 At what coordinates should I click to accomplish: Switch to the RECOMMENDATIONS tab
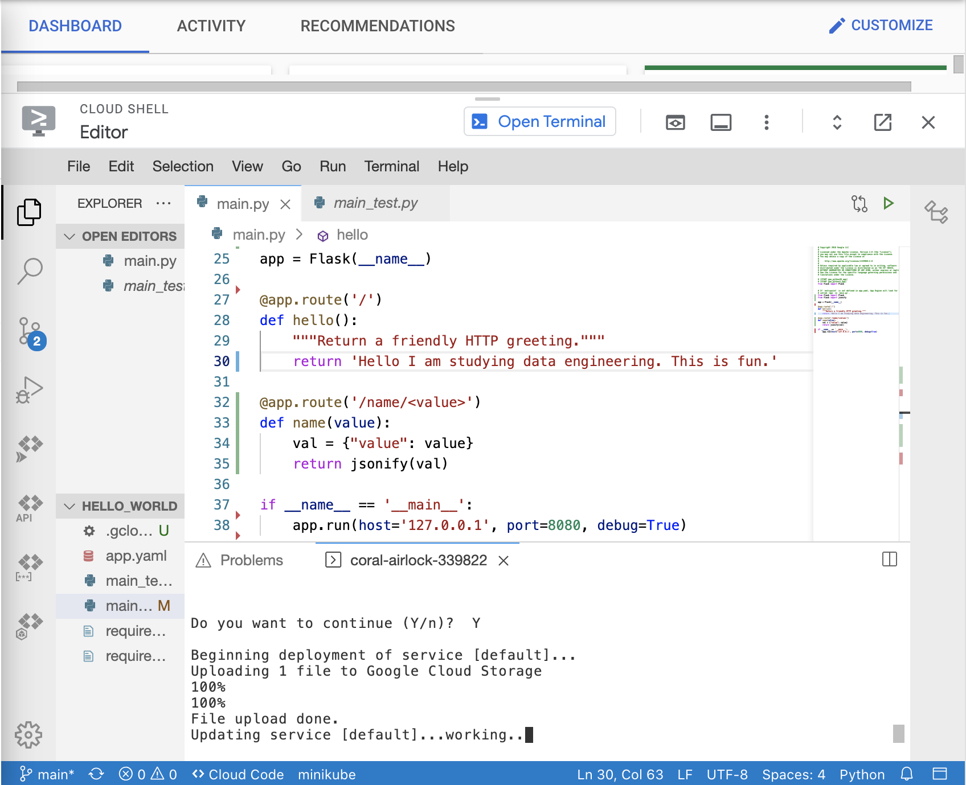pyautogui.click(x=378, y=26)
